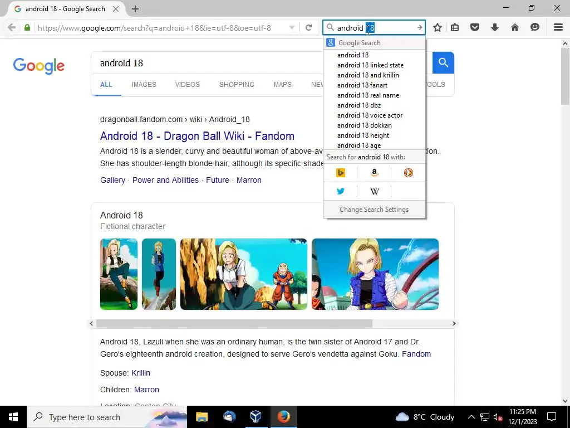
Task: Select suggestion android 18 and krillin
Action: pos(374,75)
